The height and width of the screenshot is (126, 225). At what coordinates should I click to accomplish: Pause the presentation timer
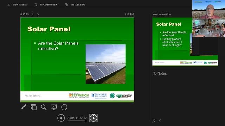33,14
